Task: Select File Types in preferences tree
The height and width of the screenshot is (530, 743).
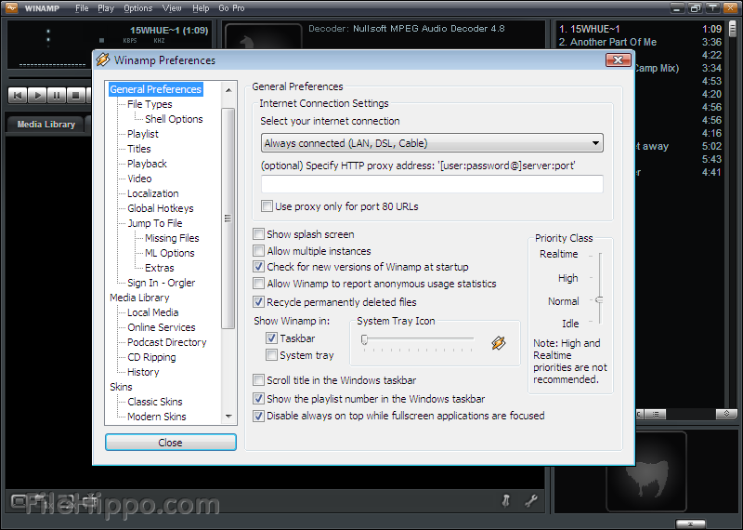Action: click(150, 104)
